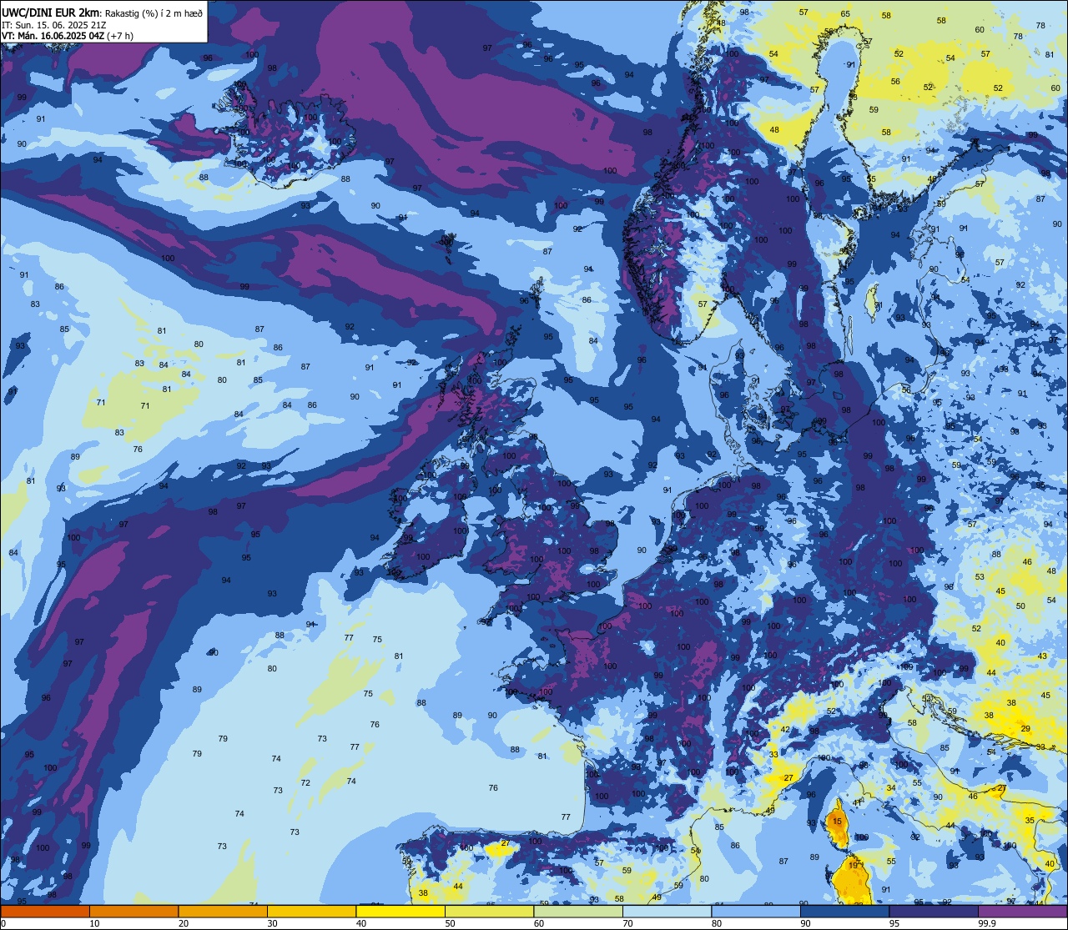This screenshot has width=1068, height=930.
Task: Select the pale blue legend swatch for 70 to 80
Action: point(667,911)
